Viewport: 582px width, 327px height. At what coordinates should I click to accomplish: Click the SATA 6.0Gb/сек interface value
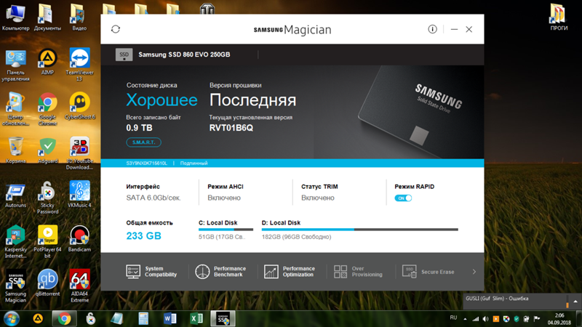[x=154, y=198]
